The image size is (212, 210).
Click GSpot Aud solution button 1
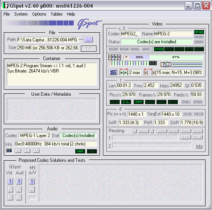coord(19,182)
